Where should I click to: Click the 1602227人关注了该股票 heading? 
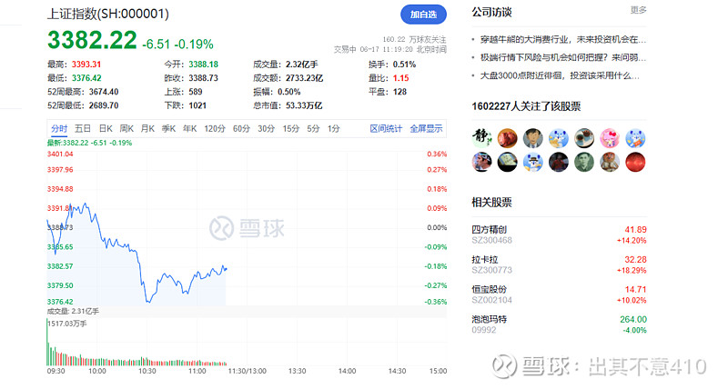coord(526,106)
